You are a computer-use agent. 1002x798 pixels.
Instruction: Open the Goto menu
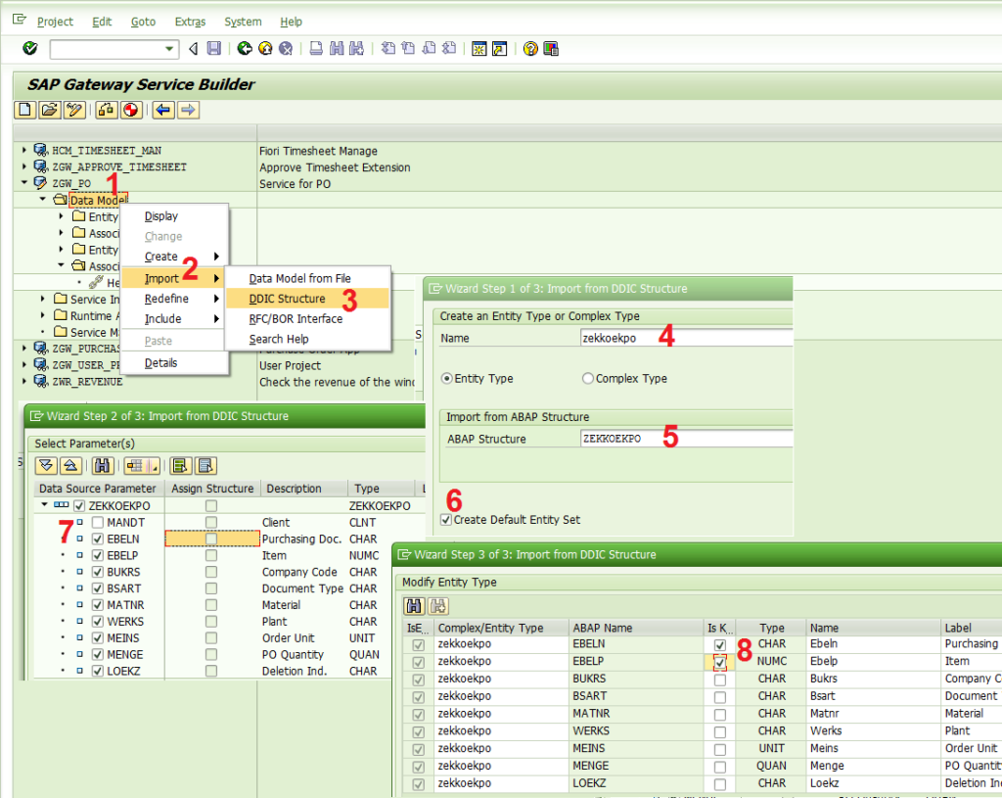pos(143,22)
